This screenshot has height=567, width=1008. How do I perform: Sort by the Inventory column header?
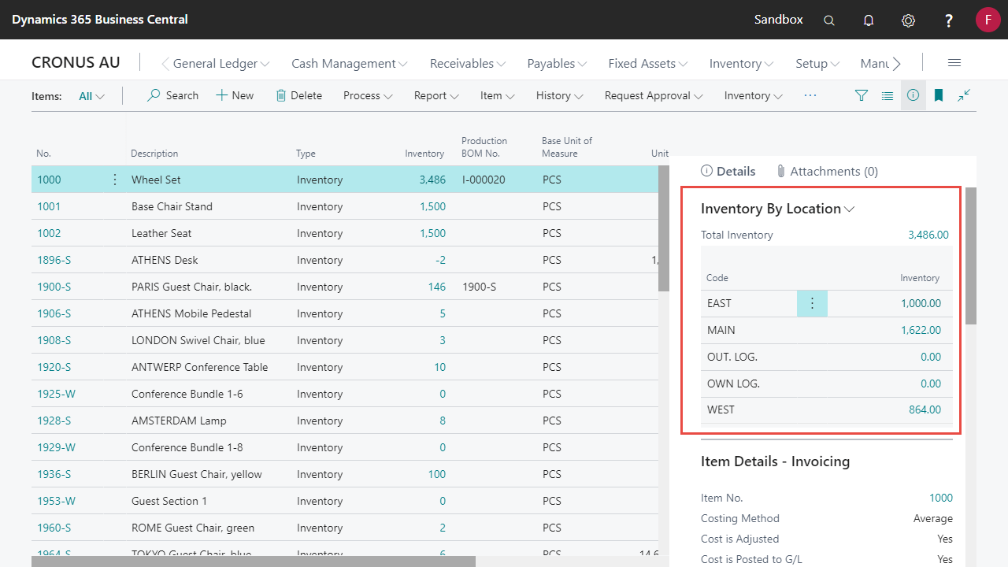point(424,154)
